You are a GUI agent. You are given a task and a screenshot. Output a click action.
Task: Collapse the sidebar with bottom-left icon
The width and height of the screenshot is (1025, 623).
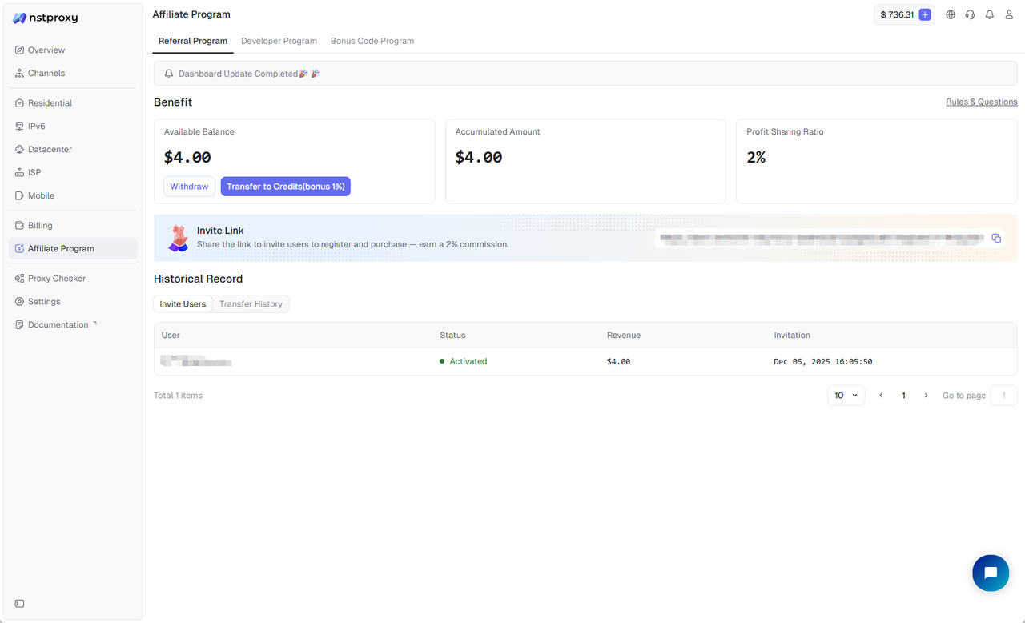coord(19,603)
